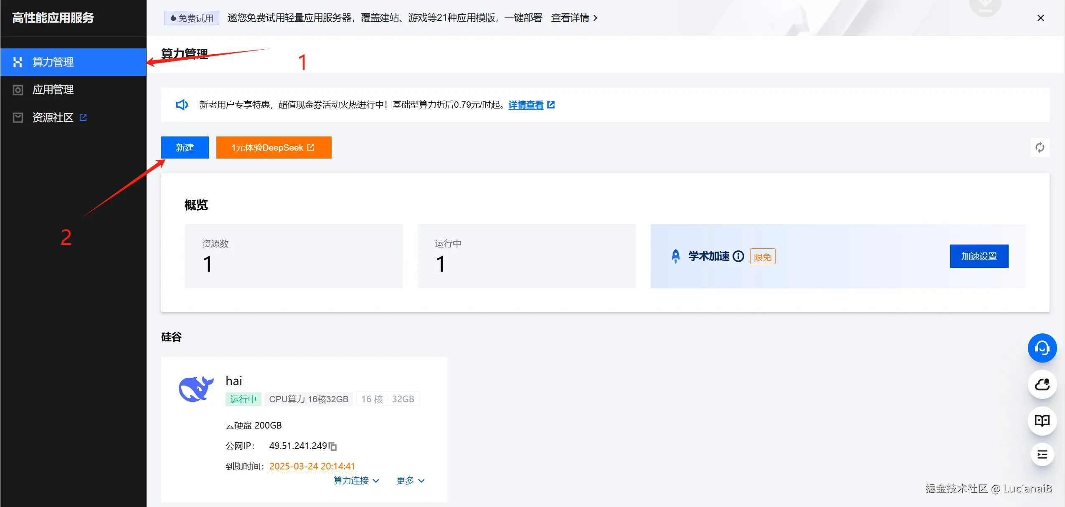
Task: Open the documentation book floating icon
Action: pos(1042,421)
